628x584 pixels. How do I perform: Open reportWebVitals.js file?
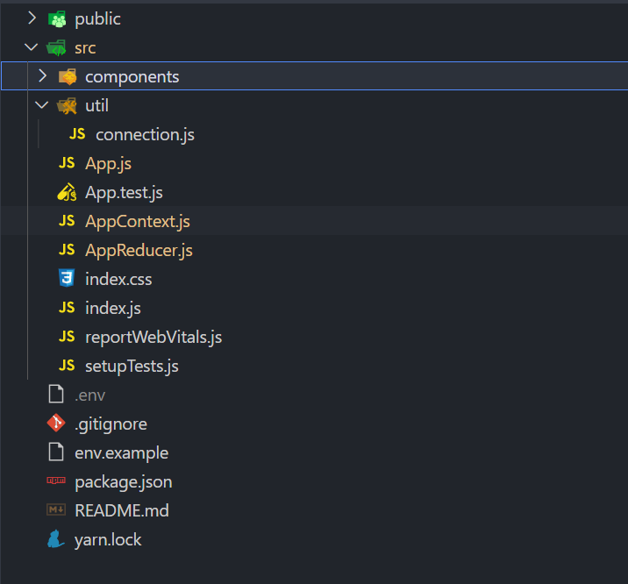coord(153,337)
